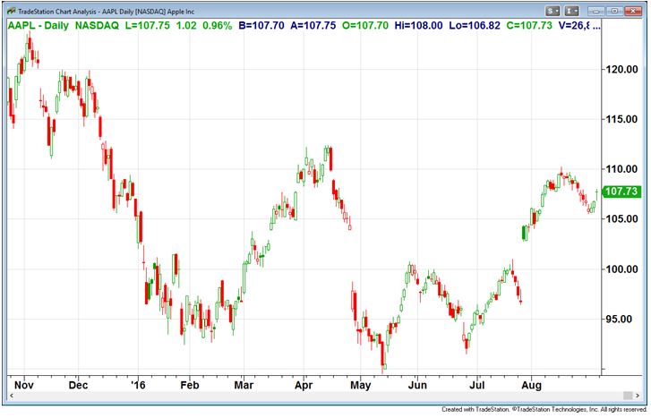Image resolution: width=651 pixels, height=418 pixels.
Task: Click the 'Feb' date axis label
Action: [x=190, y=385]
